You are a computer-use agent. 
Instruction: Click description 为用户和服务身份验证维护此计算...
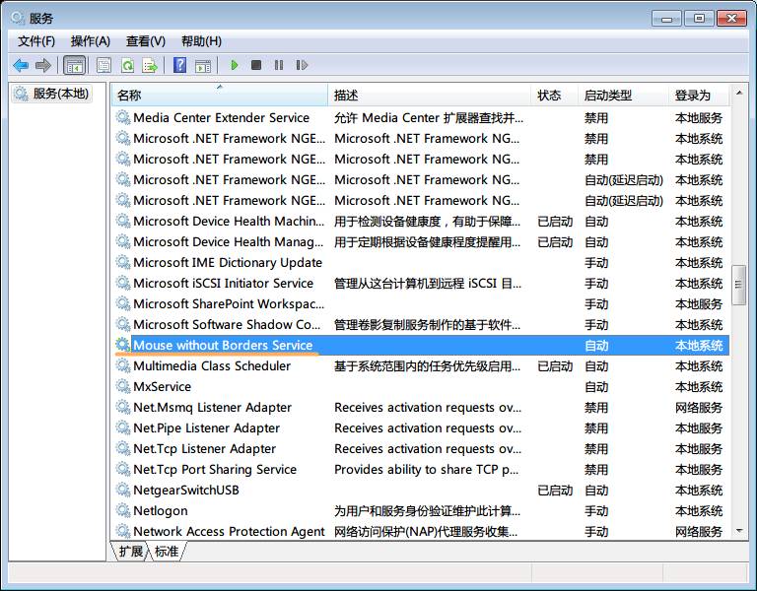pos(427,511)
